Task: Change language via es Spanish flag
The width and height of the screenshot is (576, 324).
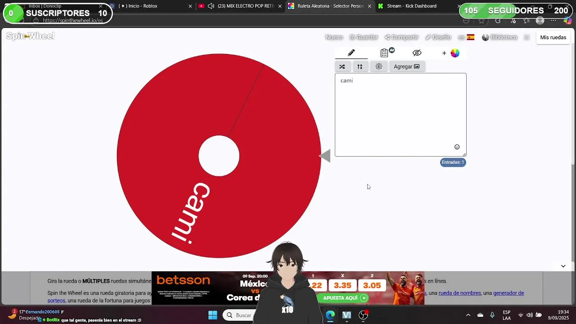Action: tap(466, 37)
